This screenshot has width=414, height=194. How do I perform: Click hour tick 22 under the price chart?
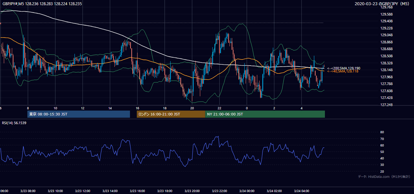(x=220, y=108)
